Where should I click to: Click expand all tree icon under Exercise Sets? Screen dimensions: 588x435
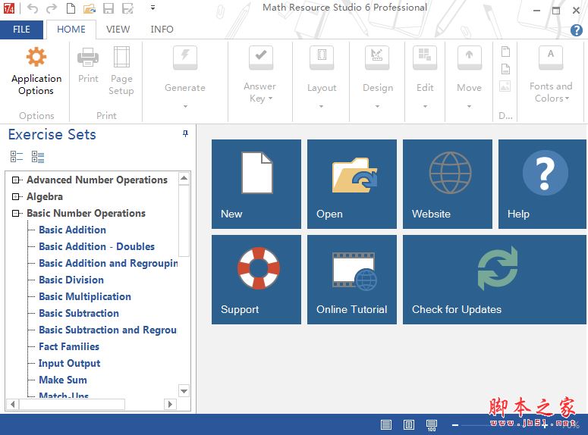point(38,157)
